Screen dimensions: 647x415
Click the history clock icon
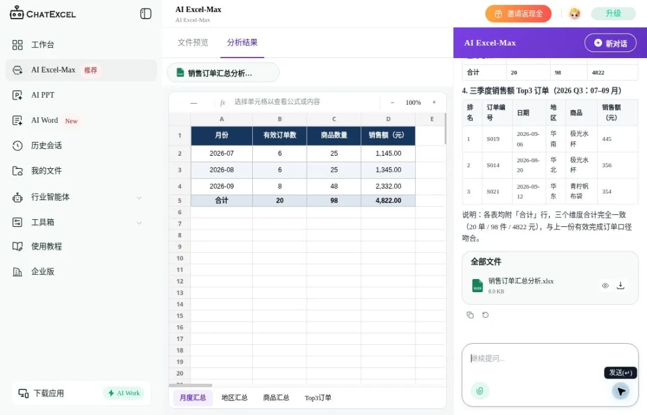click(x=17, y=146)
